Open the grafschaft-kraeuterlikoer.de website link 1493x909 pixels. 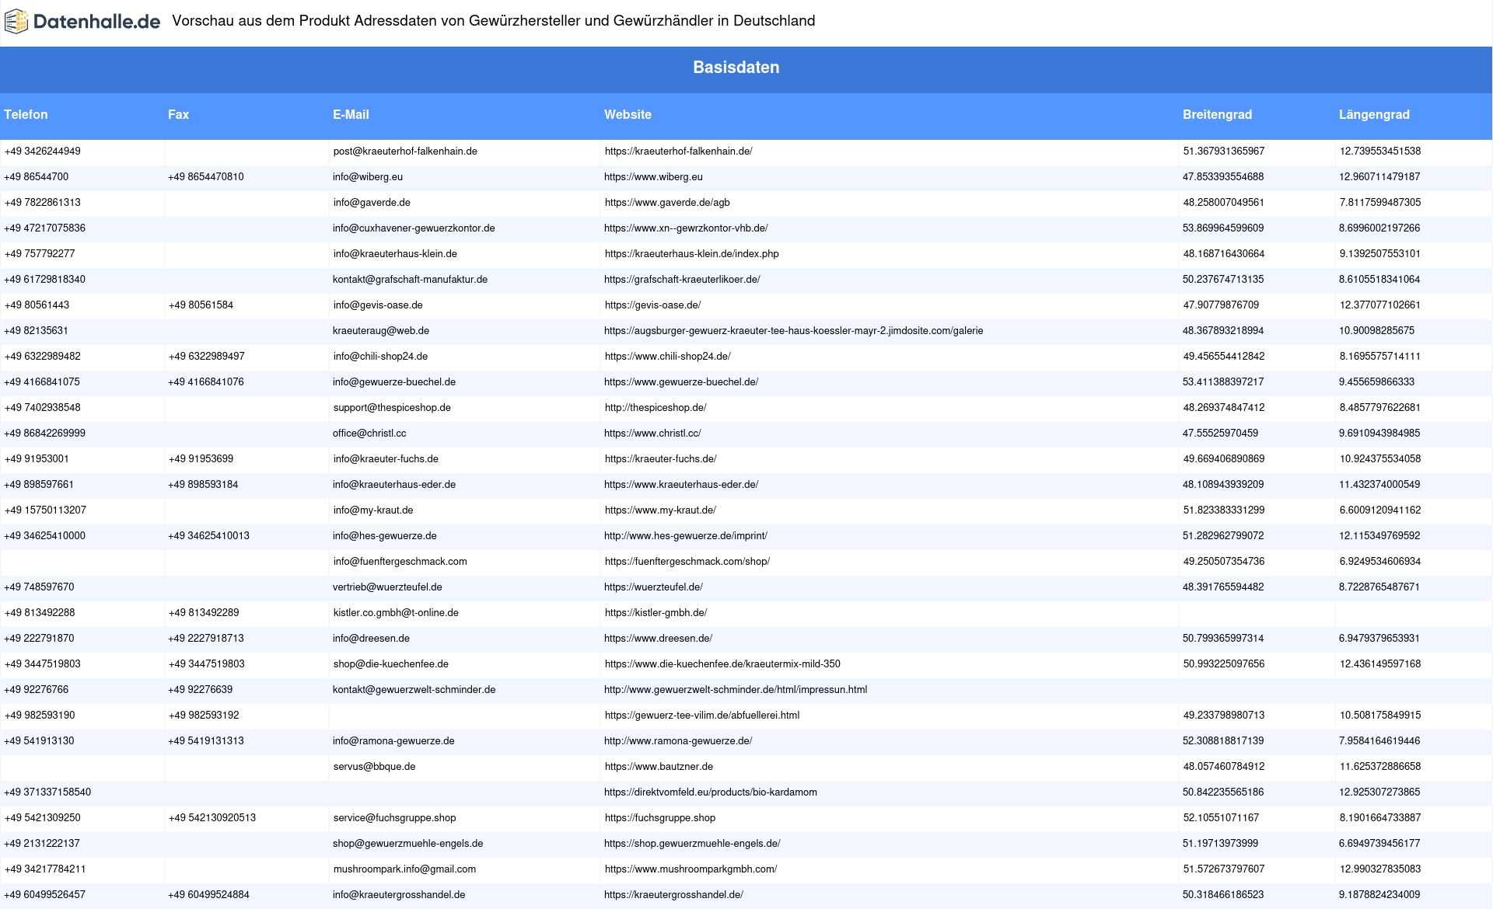point(682,280)
